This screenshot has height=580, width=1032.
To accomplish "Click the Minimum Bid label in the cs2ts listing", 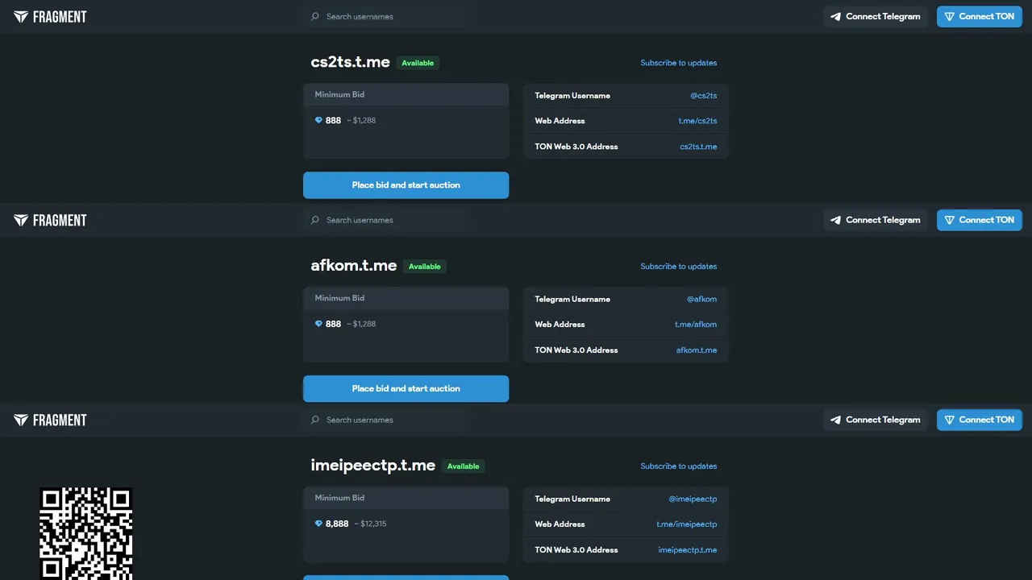I will point(339,94).
